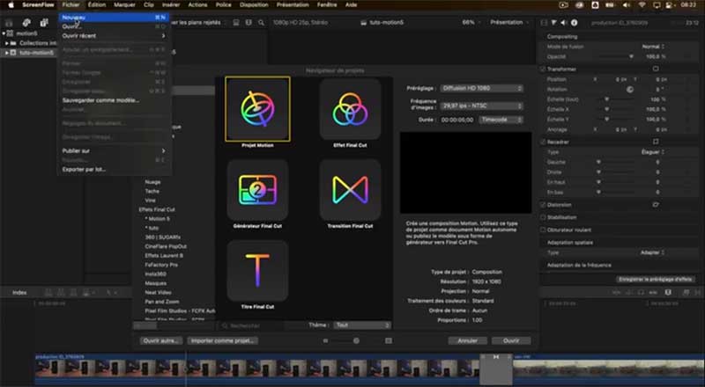Toggle the Transformer checkbox

pos(542,68)
